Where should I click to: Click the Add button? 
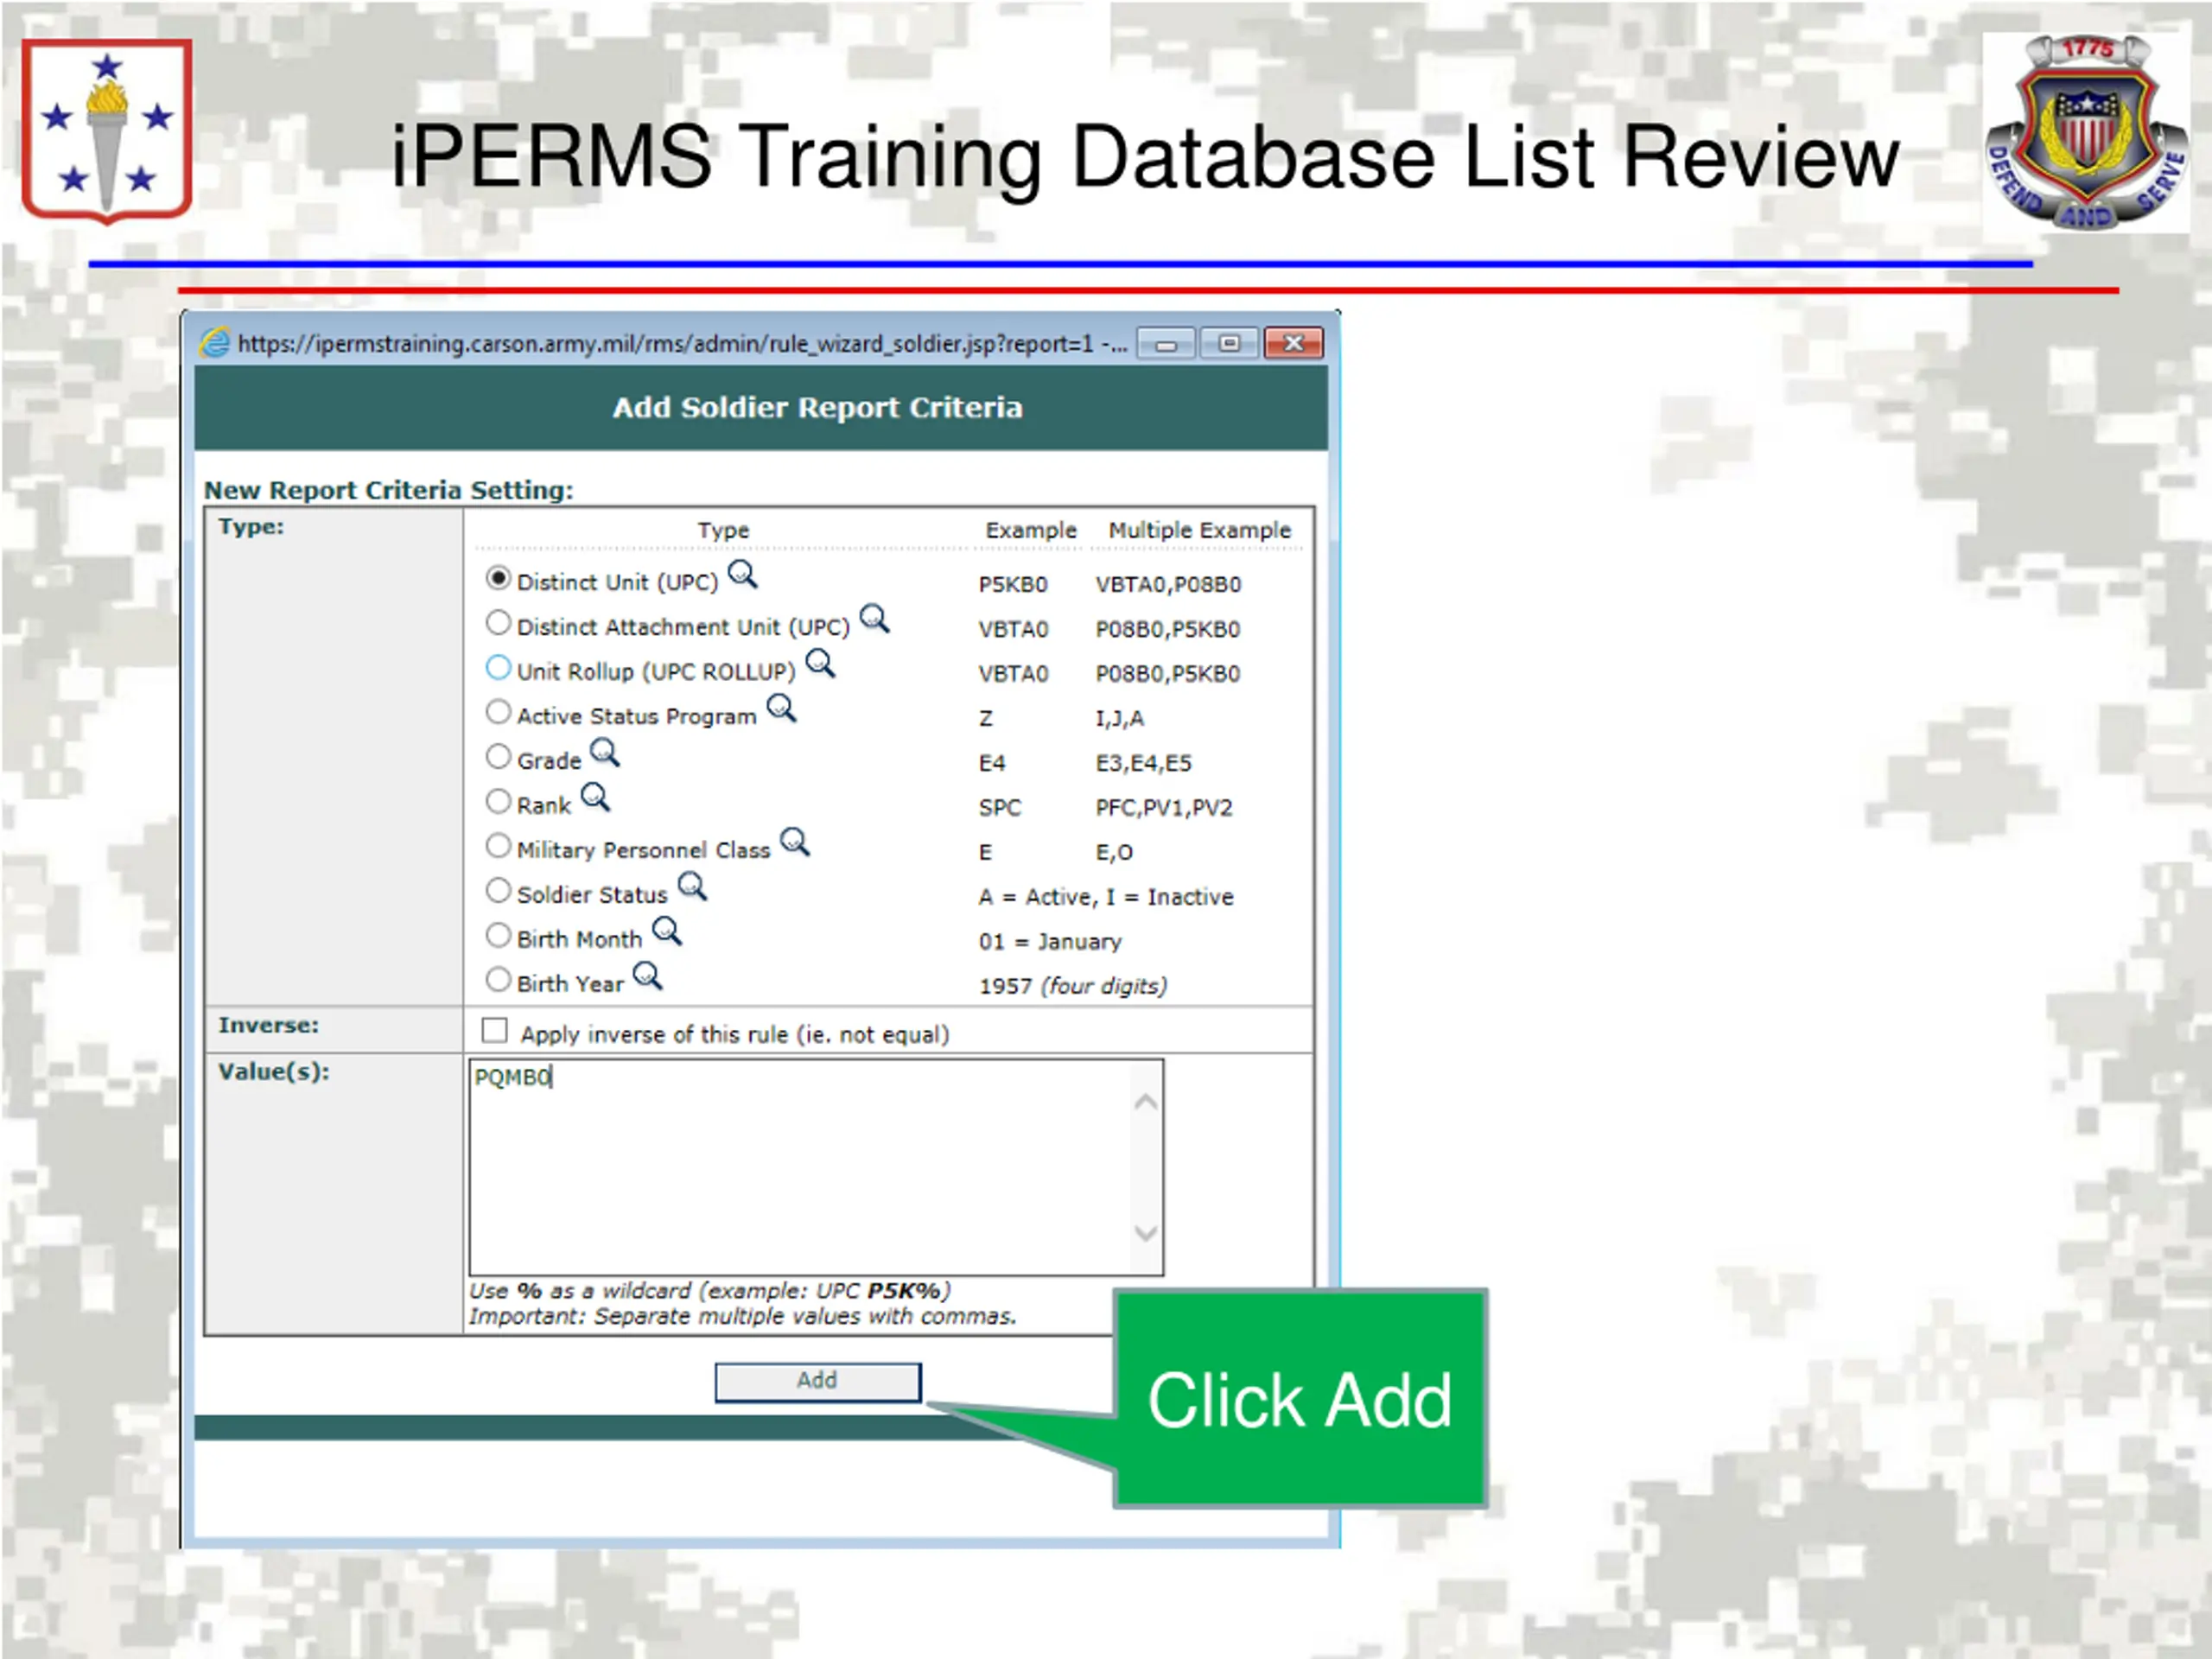817,1382
